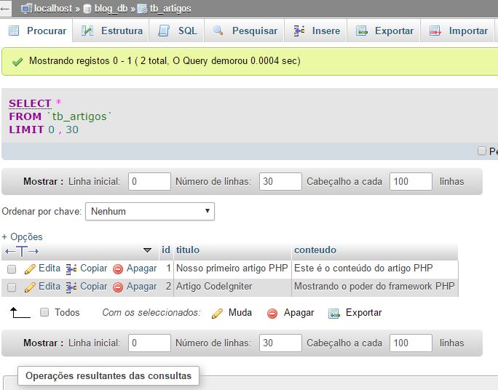Image resolution: width=498 pixels, height=390 pixels.
Task: Click red Apagar icon for row 1
Action: (x=118, y=269)
